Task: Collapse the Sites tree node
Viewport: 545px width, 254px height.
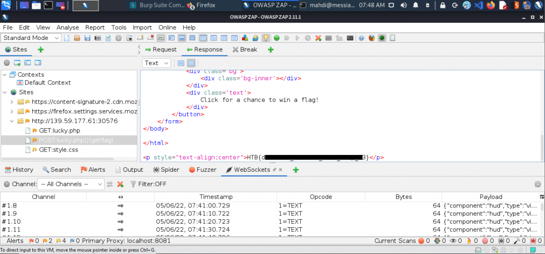Action: click(5, 92)
